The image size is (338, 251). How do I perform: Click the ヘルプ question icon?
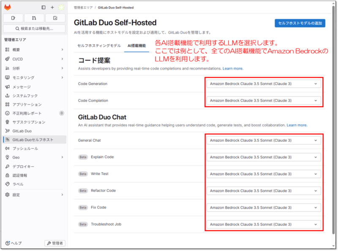(x=8, y=243)
